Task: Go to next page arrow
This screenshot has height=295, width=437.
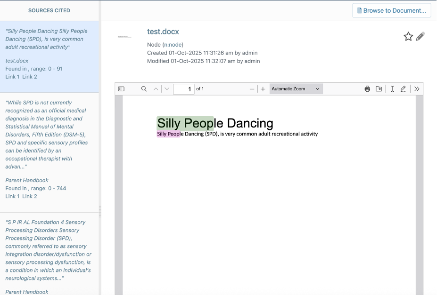Action: coord(167,89)
